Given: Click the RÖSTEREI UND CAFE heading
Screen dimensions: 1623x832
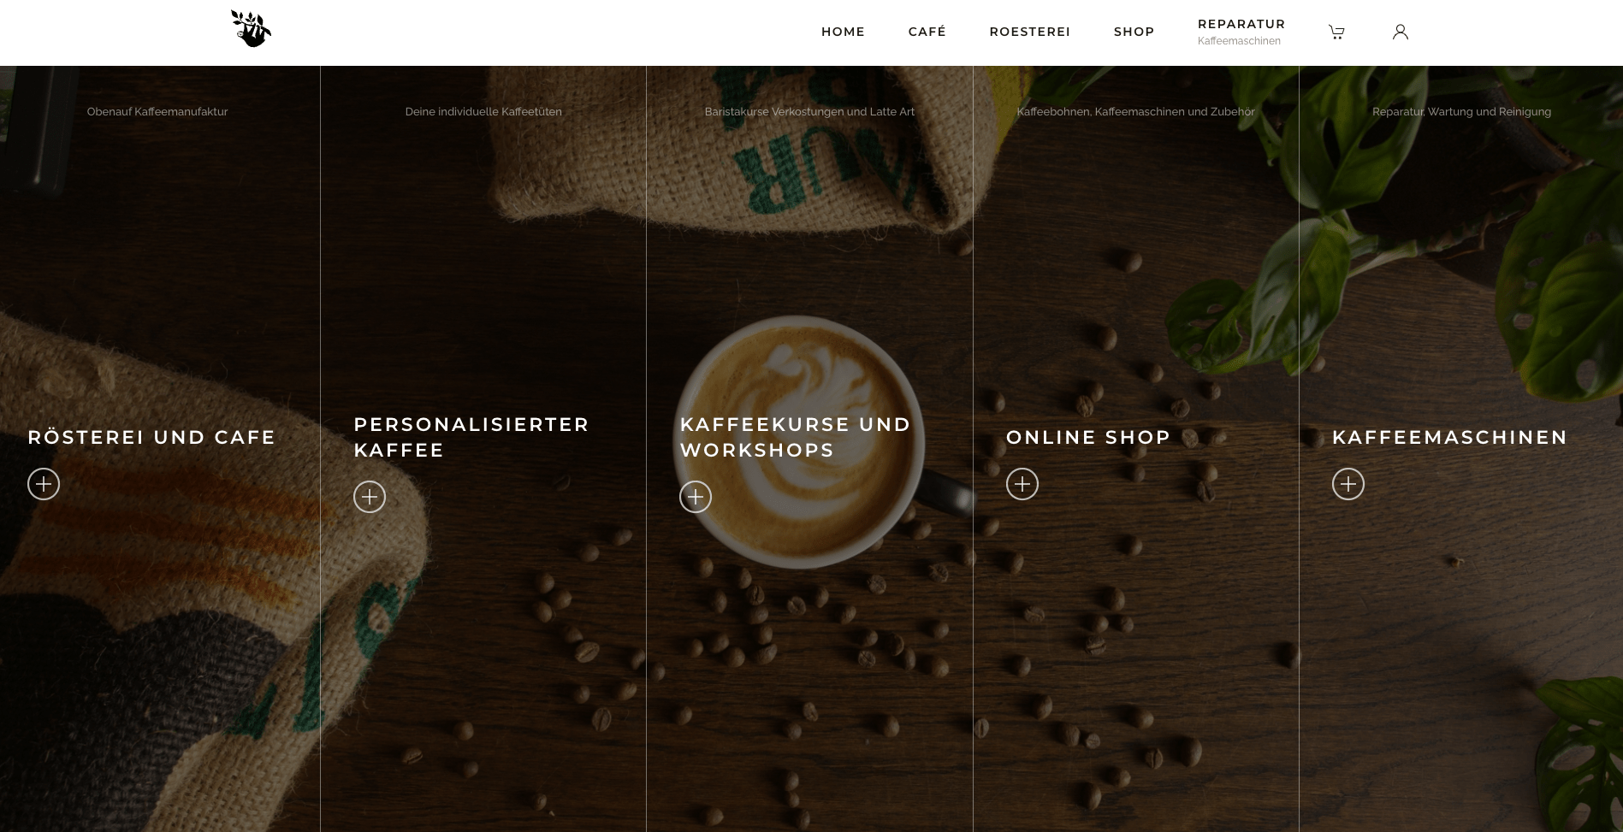Looking at the screenshot, I should tap(151, 437).
